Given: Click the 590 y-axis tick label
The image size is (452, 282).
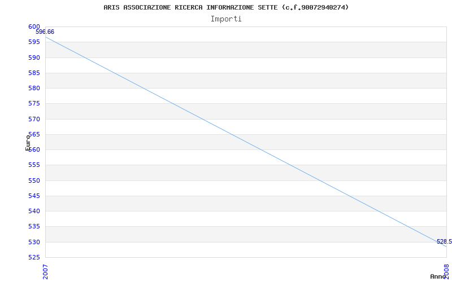Looking at the screenshot, I should click(34, 58).
